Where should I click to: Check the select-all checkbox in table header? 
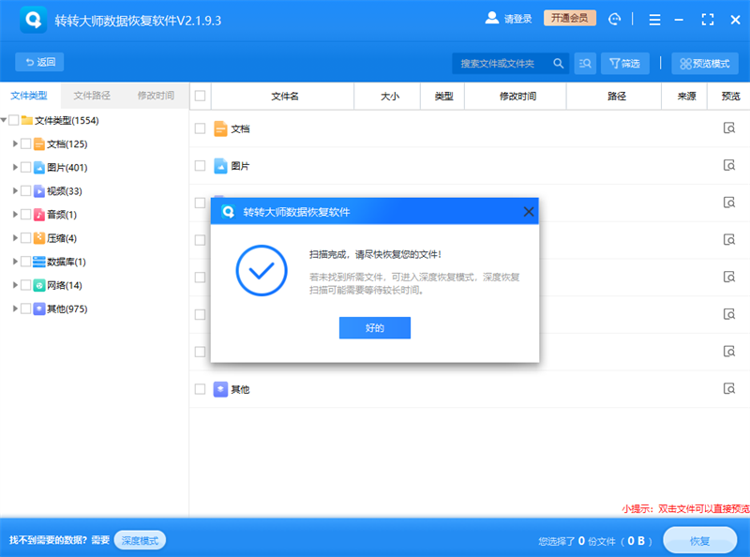[199, 96]
